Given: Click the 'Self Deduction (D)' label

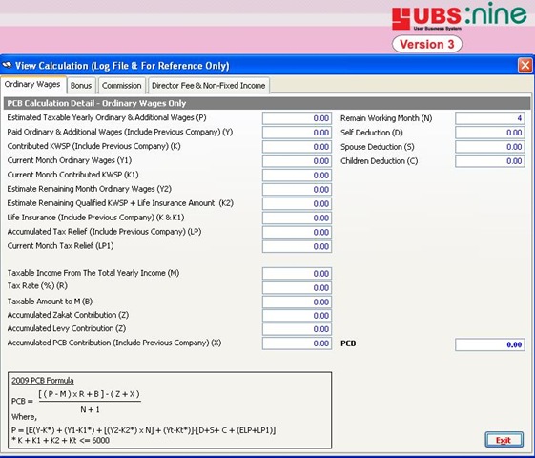Looking at the screenshot, I should 372,133.
